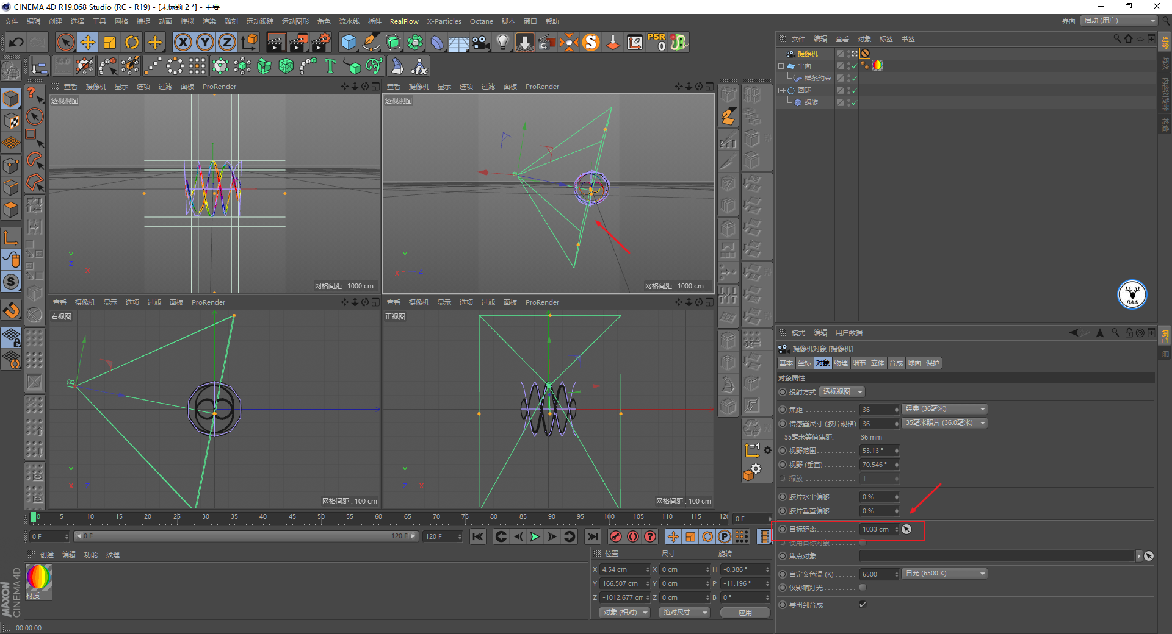
Task: Open the spline Pen tool
Action: coord(371,43)
